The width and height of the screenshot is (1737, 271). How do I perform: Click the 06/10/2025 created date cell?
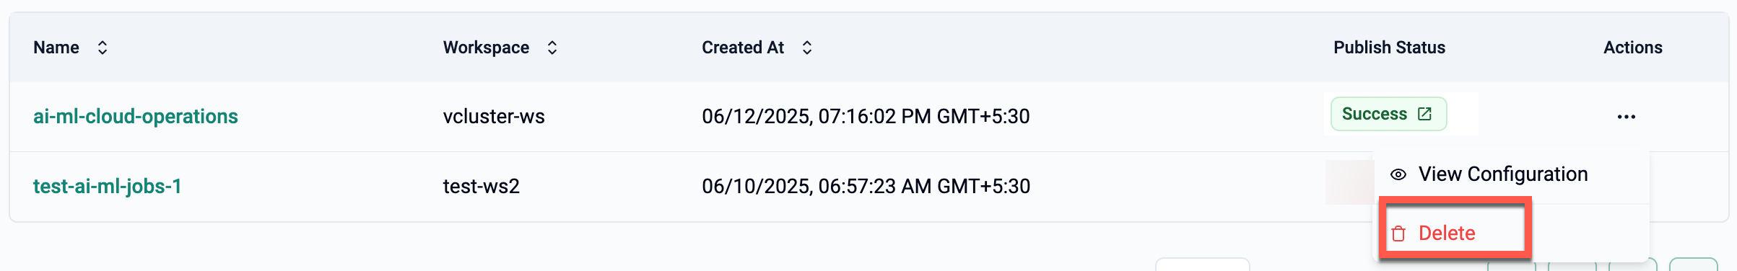click(866, 186)
